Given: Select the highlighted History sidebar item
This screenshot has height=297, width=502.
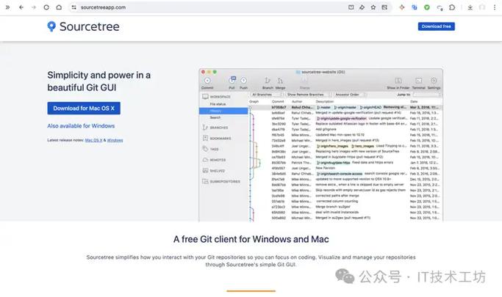Looking at the screenshot, I should (x=223, y=111).
